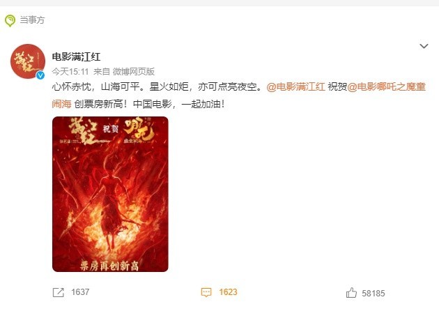
Task: Click the 1623 comment count
Action: [x=228, y=292]
